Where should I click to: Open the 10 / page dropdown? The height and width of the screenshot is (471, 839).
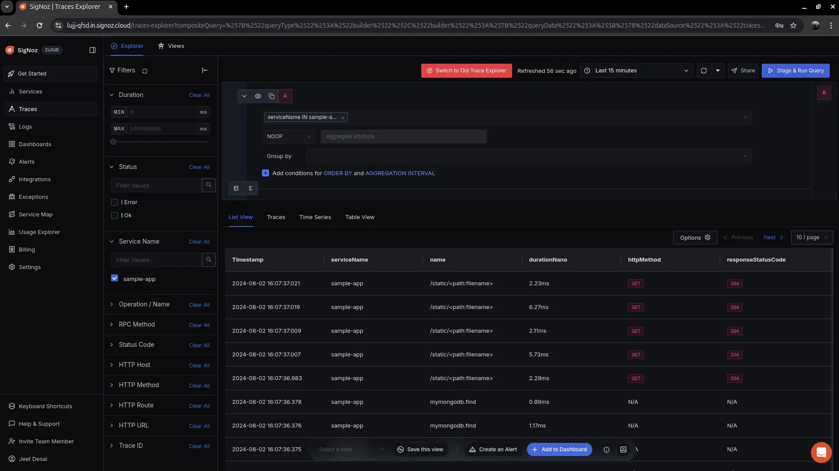812,237
